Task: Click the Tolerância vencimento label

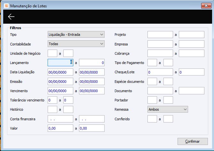Action: coord(27,100)
